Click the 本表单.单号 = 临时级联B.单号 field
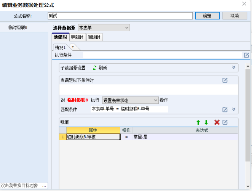Viewport: 252px width, 191px height. 129,109
